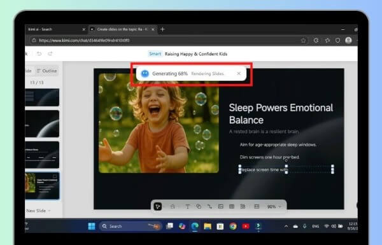The width and height of the screenshot is (382, 245).
Task: Launch Copilot from the taskbar
Action: [x=182, y=227]
